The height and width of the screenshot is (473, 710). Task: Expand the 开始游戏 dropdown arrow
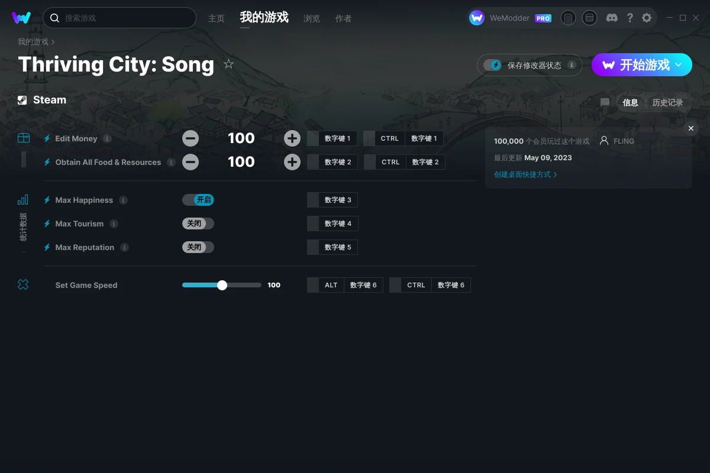coord(679,64)
